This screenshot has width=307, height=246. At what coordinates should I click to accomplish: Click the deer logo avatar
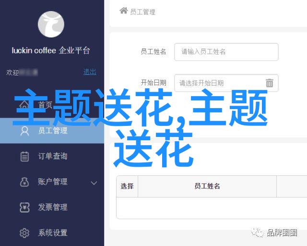(x=51, y=25)
